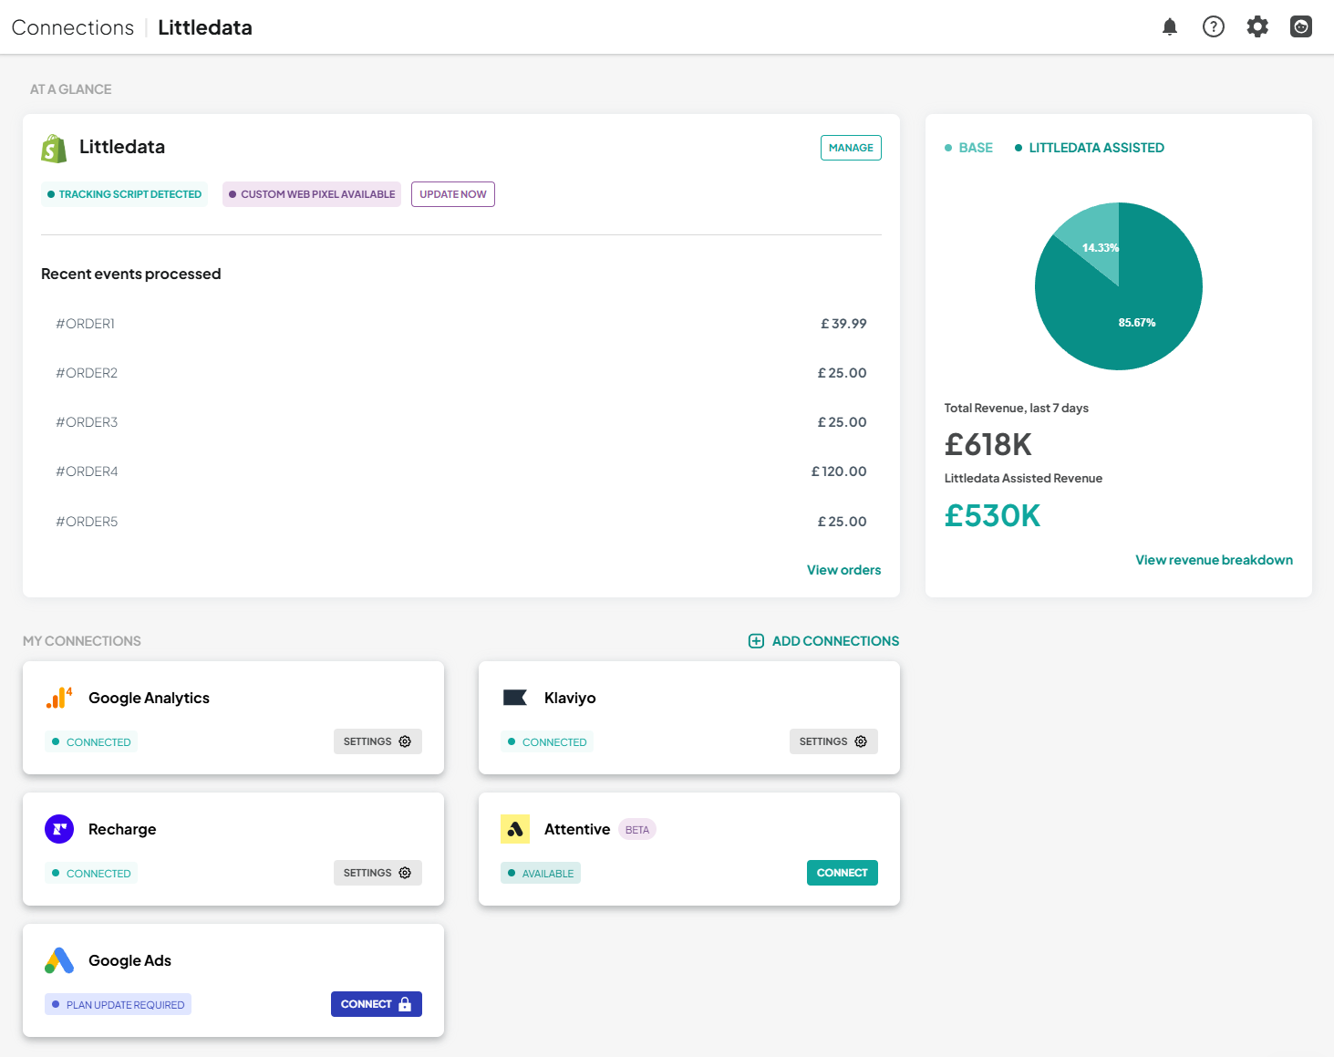Viewport: 1334px width, 1057px height.
Task: Select the #ORDER5 row
Action: [x=461, y=522]
